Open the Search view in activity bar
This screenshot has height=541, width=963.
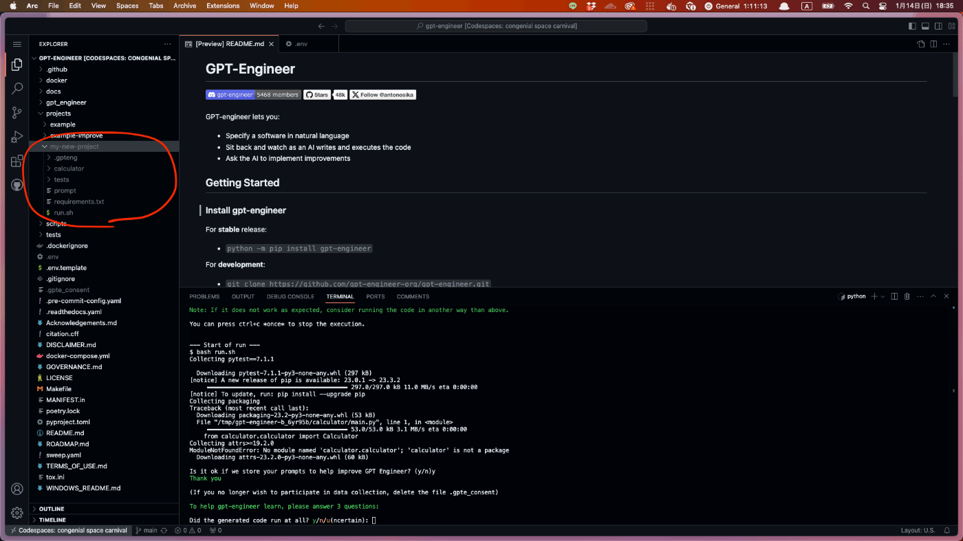click(x=17, y=89)
